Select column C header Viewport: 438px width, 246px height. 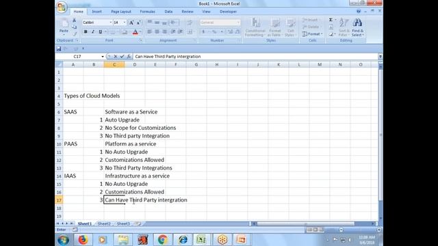tap(114, 65)
